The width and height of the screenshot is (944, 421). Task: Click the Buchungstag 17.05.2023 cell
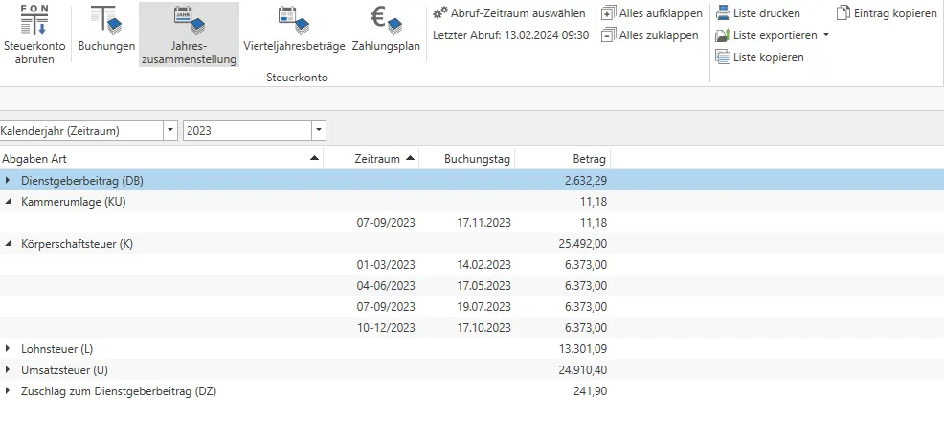tap(483, 286)
